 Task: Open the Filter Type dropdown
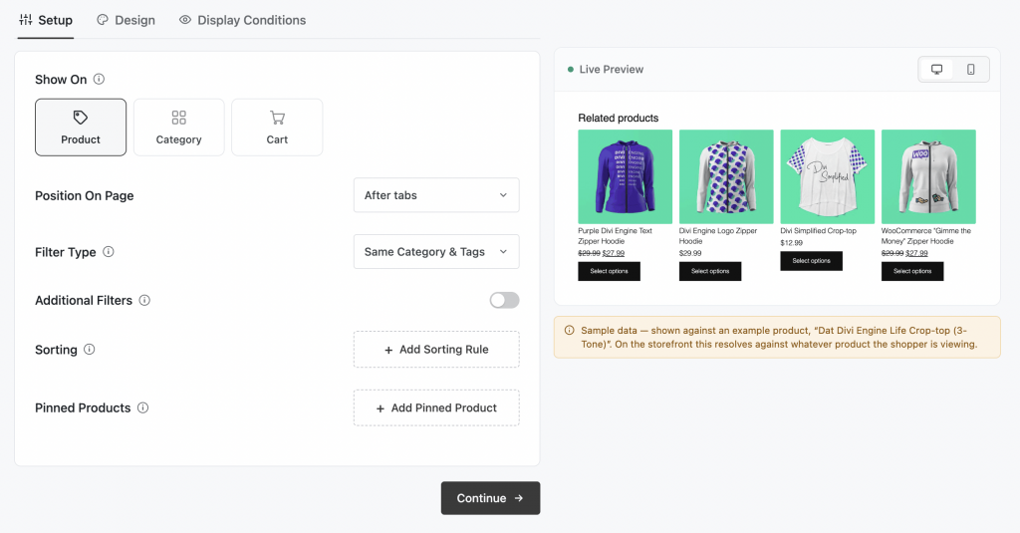pyautogui.click(x=436, y=252)
